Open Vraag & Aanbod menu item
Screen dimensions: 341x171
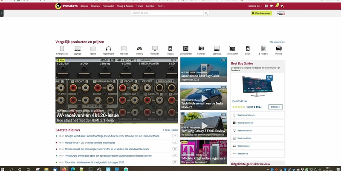125,6
